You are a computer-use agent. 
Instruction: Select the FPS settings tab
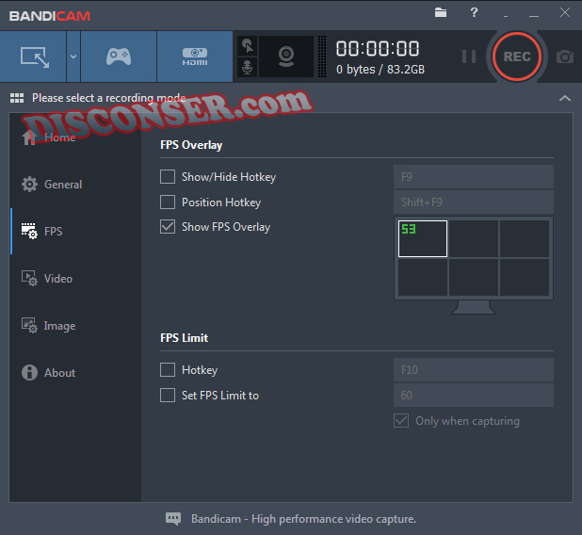point(42,232)
